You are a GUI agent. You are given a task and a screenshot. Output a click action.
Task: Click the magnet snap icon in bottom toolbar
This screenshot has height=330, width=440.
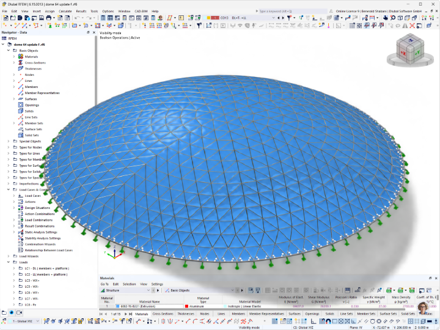pos(328,321)
